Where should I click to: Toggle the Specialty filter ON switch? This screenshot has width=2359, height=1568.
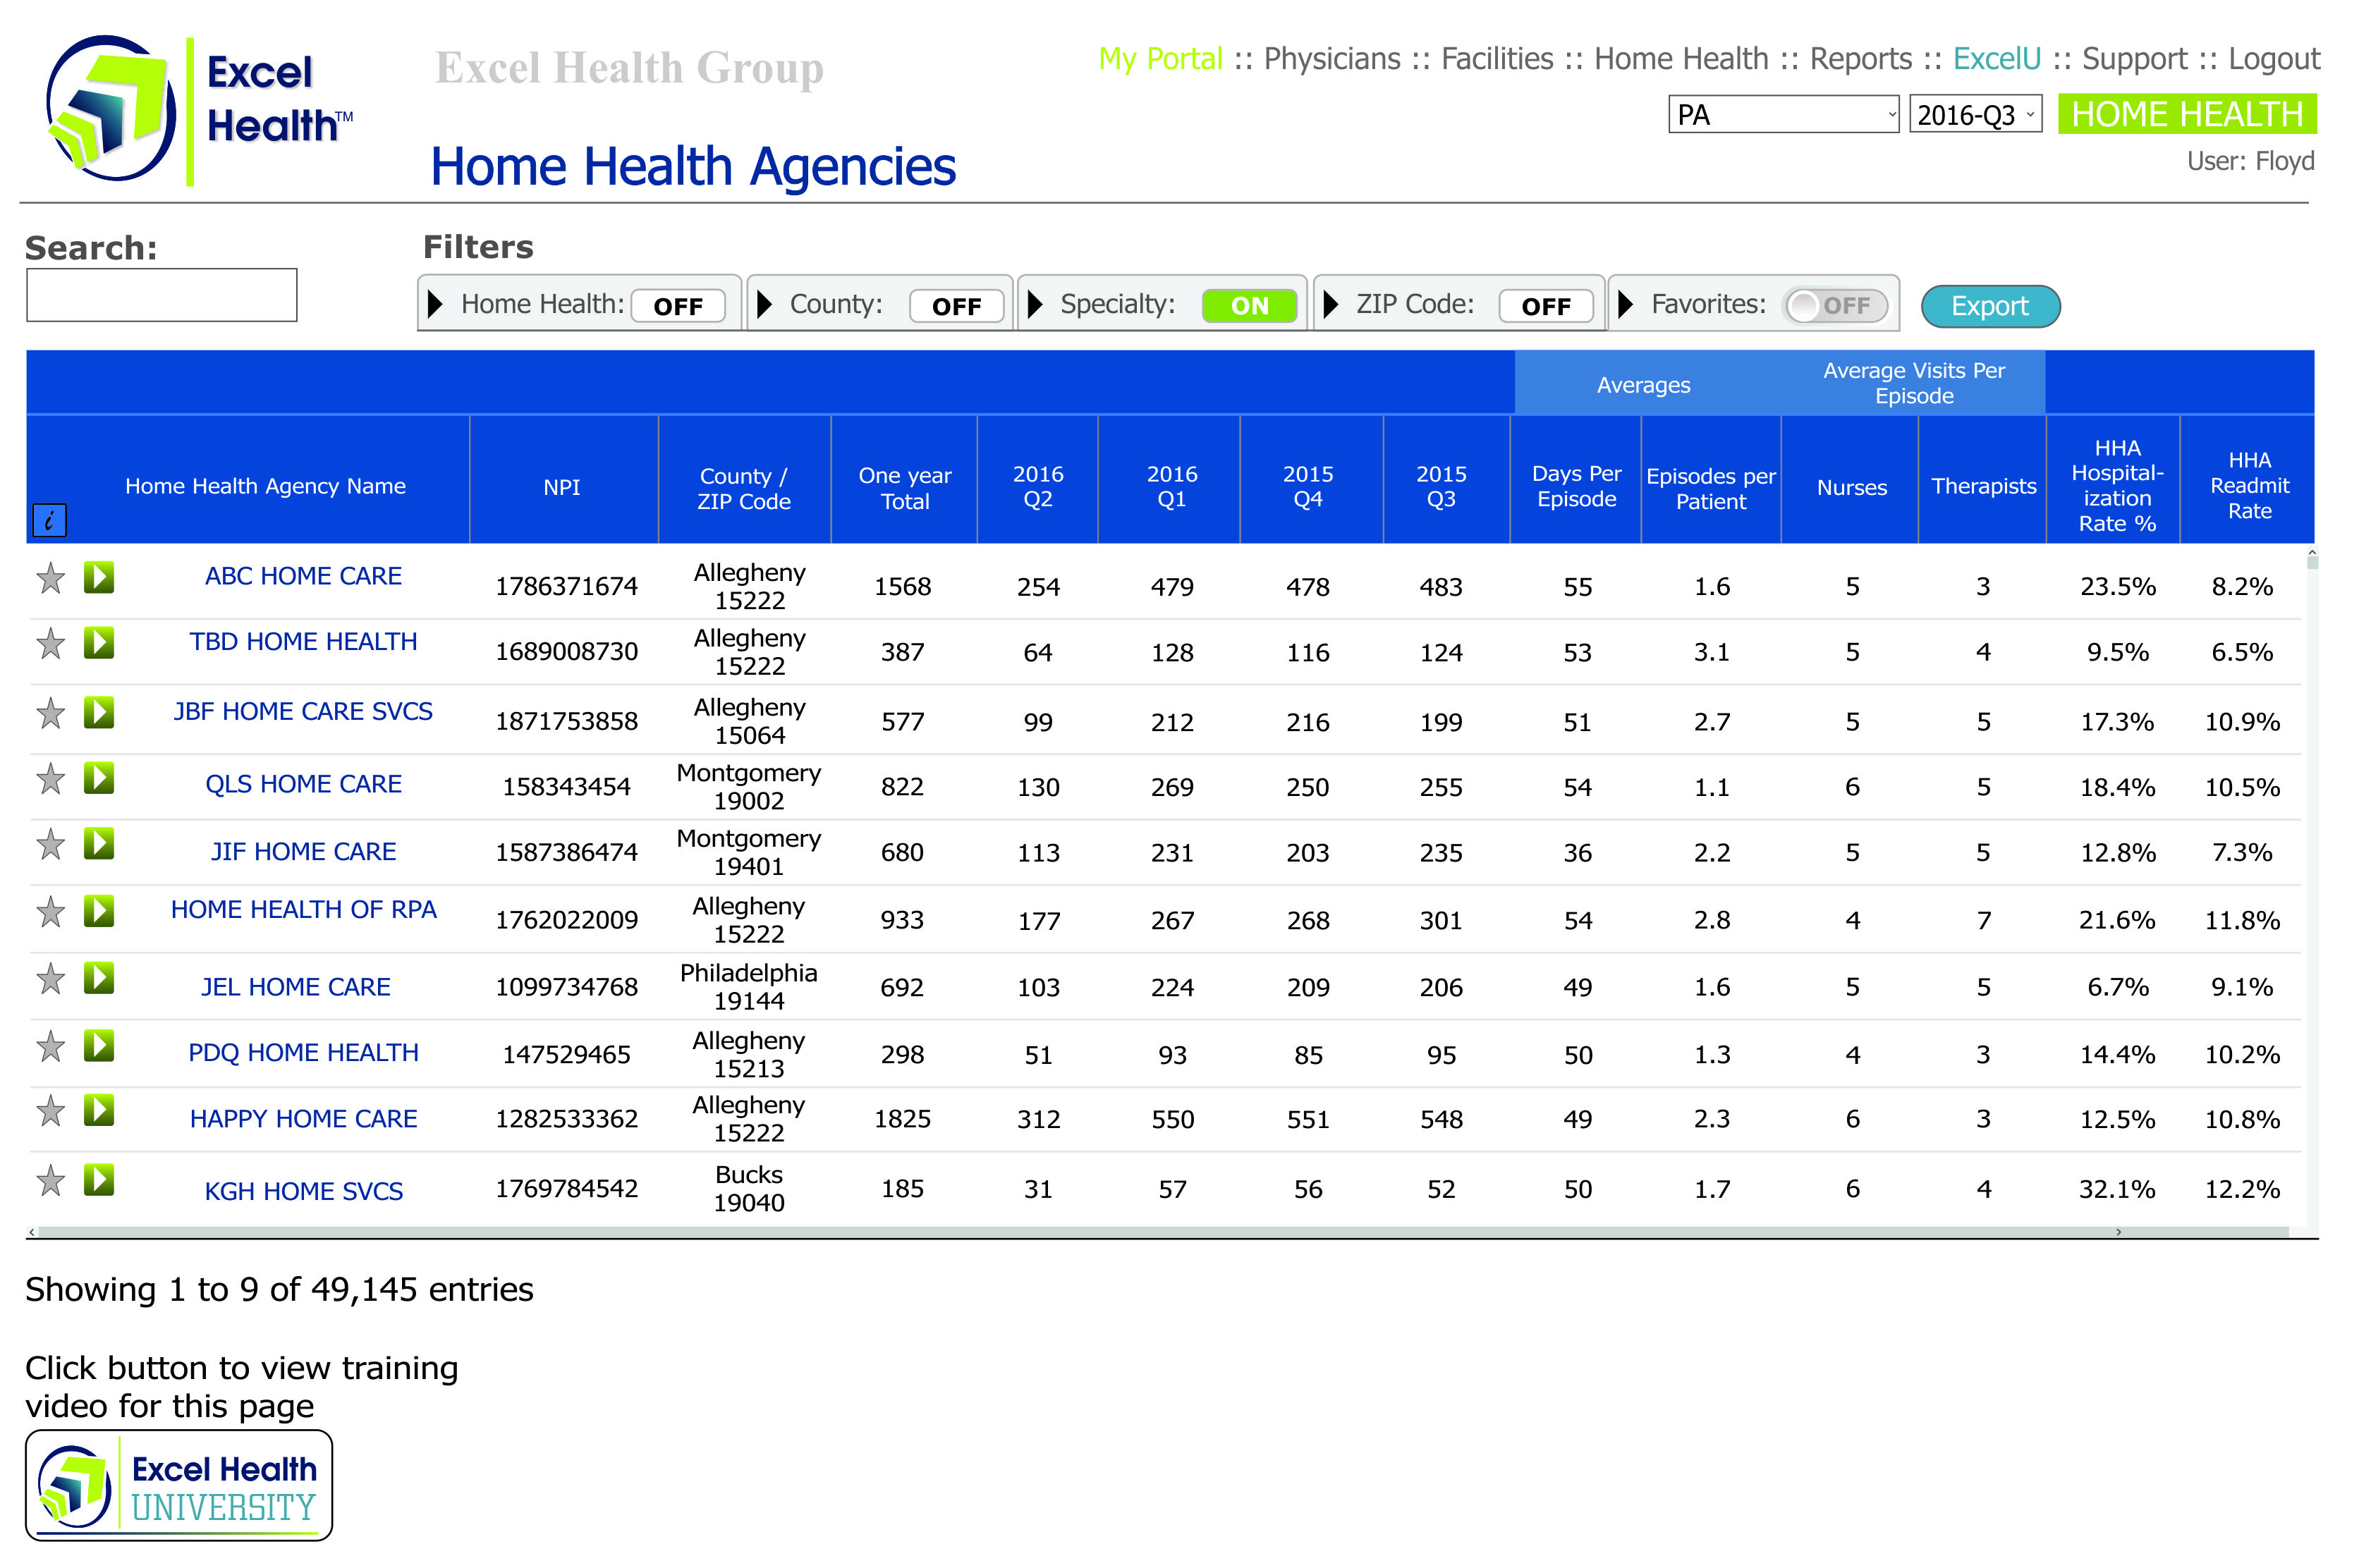[1248, 306]
